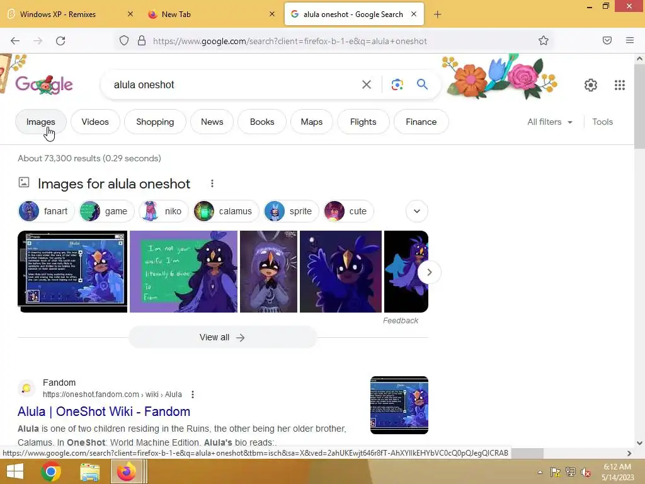Go back with the browser back arrow
645x484 pixels.
15,41
